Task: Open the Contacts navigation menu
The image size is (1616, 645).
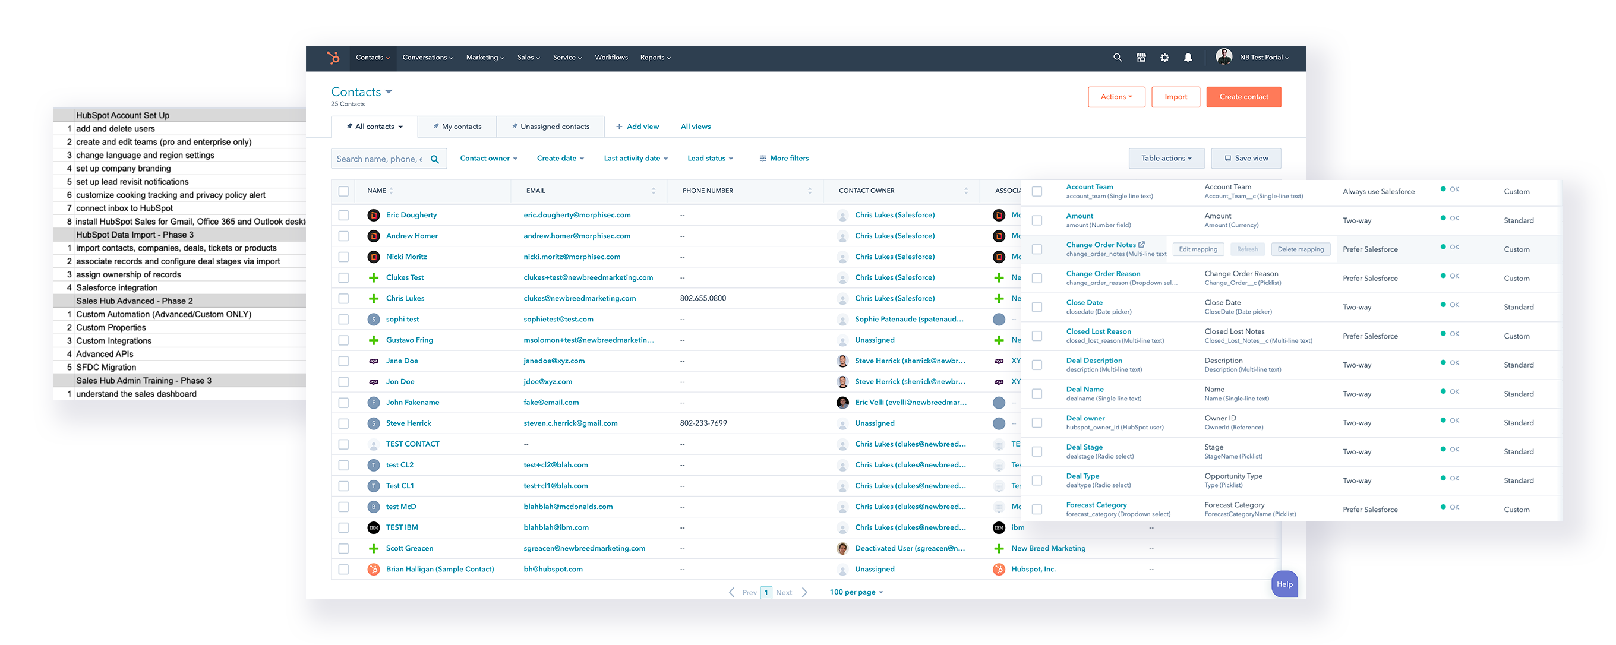Action: pos(373,58)
